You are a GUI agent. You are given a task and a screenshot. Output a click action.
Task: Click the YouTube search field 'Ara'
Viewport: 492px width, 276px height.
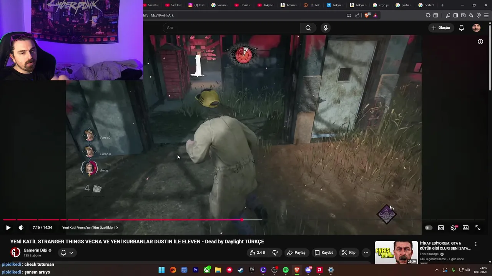tap(232, 28)
